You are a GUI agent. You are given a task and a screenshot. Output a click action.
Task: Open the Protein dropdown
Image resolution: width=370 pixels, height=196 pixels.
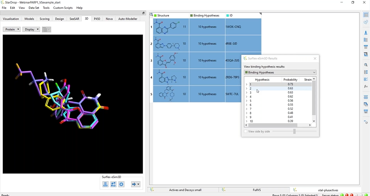pos(11,29)
